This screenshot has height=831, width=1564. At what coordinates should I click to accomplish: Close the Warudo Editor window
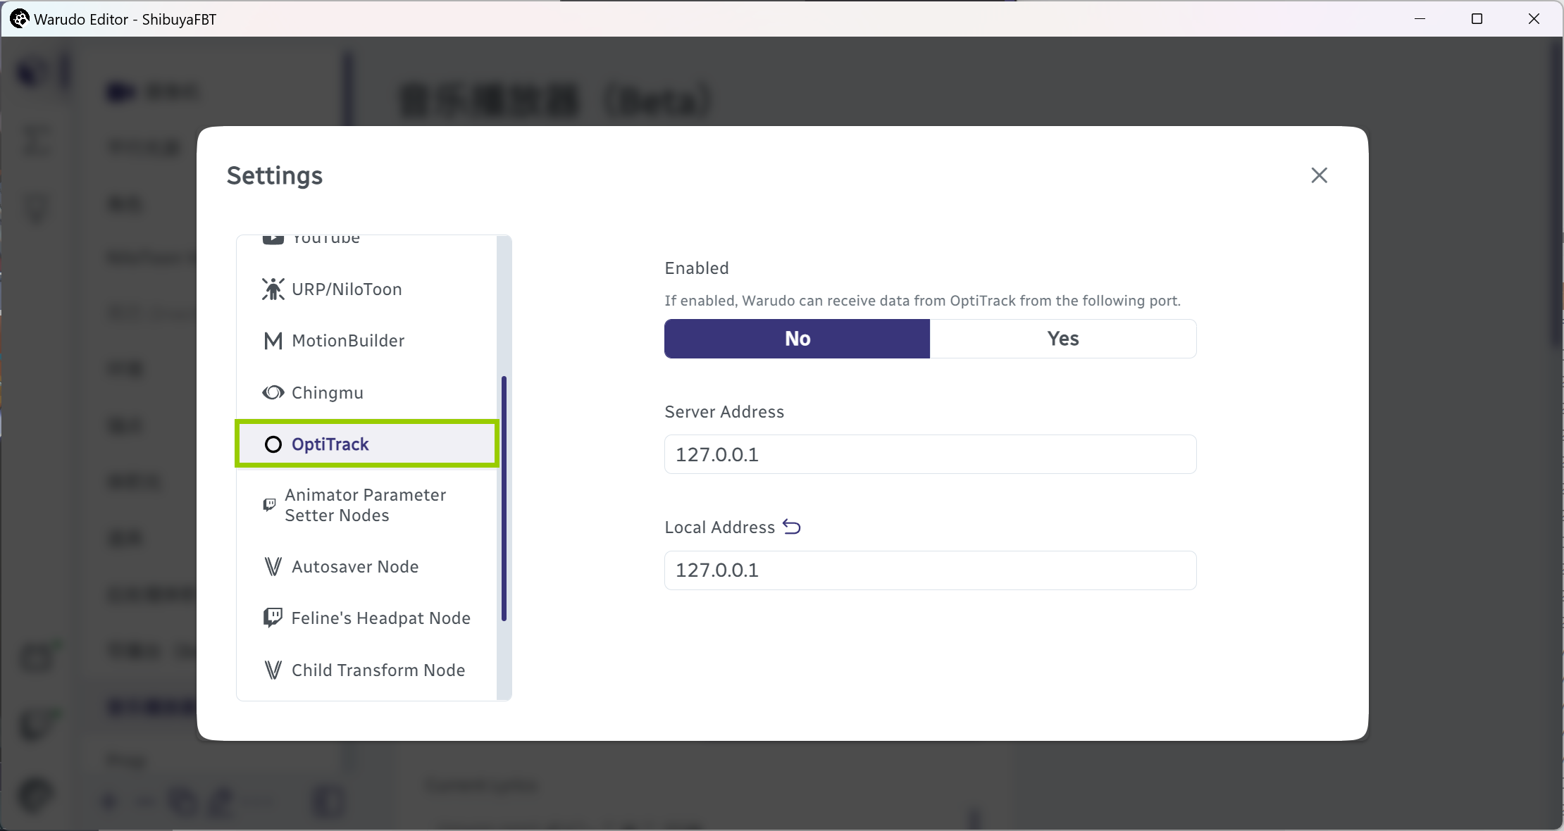click(1534, 19)
